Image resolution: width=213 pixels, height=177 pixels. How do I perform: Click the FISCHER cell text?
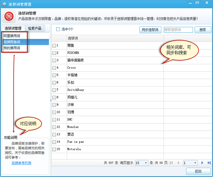pyautogui.click(x=73, y=53)
